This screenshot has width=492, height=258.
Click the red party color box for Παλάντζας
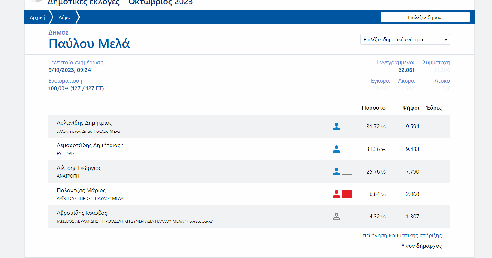pos(347,194)
